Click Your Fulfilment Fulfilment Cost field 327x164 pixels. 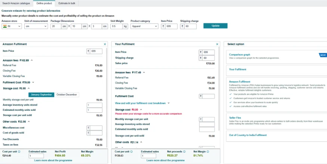[208, 96]
